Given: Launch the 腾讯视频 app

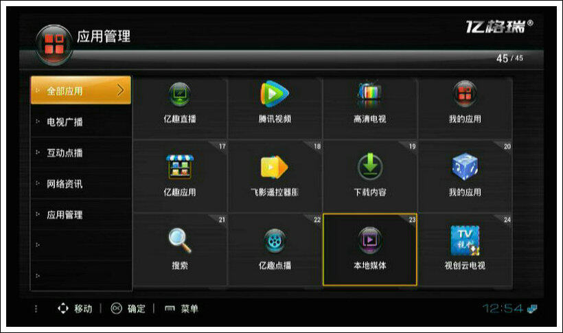Looking at the screenshot, I should tap(275, 94).
